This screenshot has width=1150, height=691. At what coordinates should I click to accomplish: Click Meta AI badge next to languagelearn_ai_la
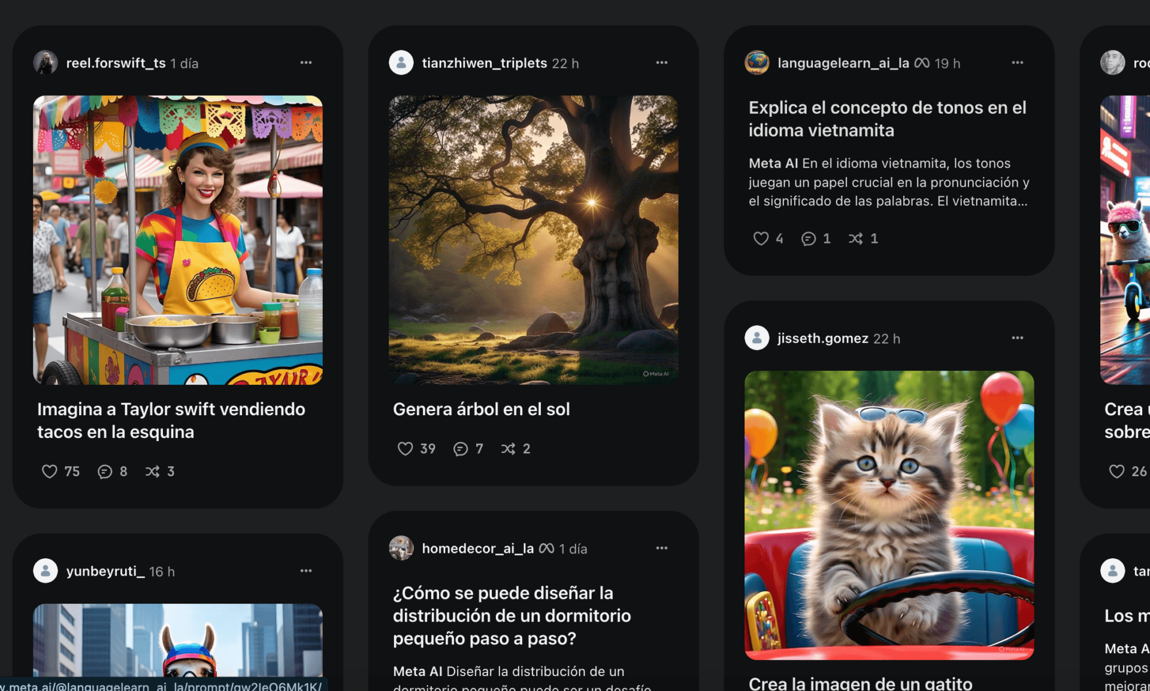pyautogui.click(x=922, y=63)
